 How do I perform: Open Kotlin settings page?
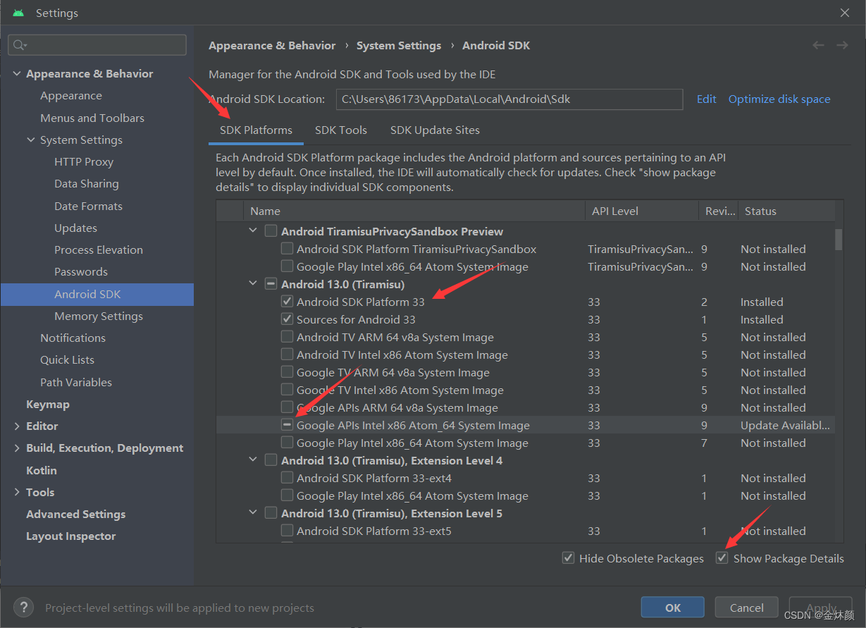[42, 471]
